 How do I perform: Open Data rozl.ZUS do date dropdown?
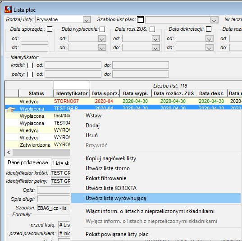click(x=155, y=47)
